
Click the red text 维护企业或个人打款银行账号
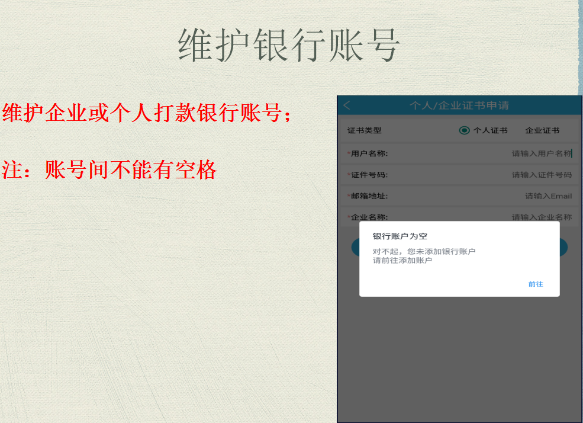pos(147,113)
